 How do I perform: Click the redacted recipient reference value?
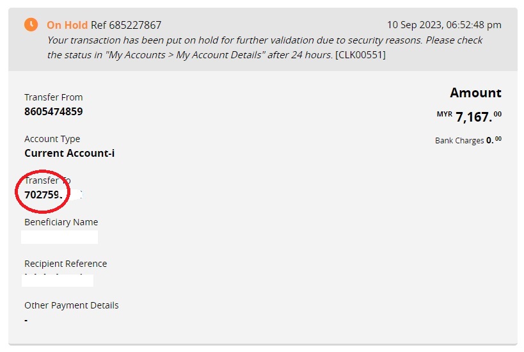point(58,280)
